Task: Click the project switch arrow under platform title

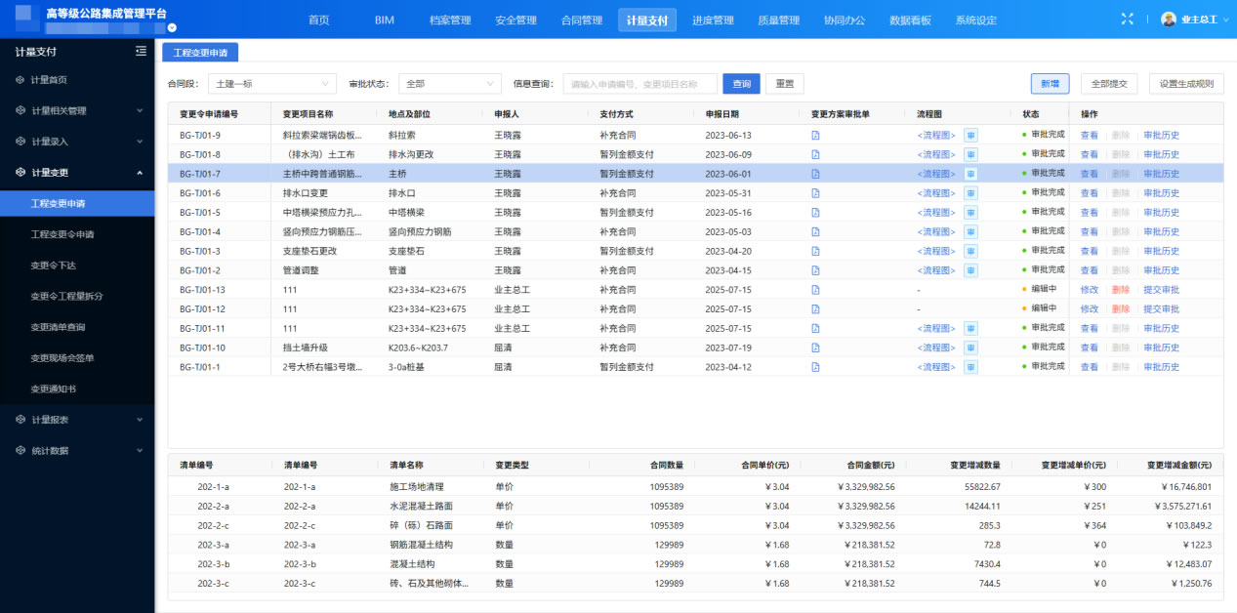Action: click(172, 27)
